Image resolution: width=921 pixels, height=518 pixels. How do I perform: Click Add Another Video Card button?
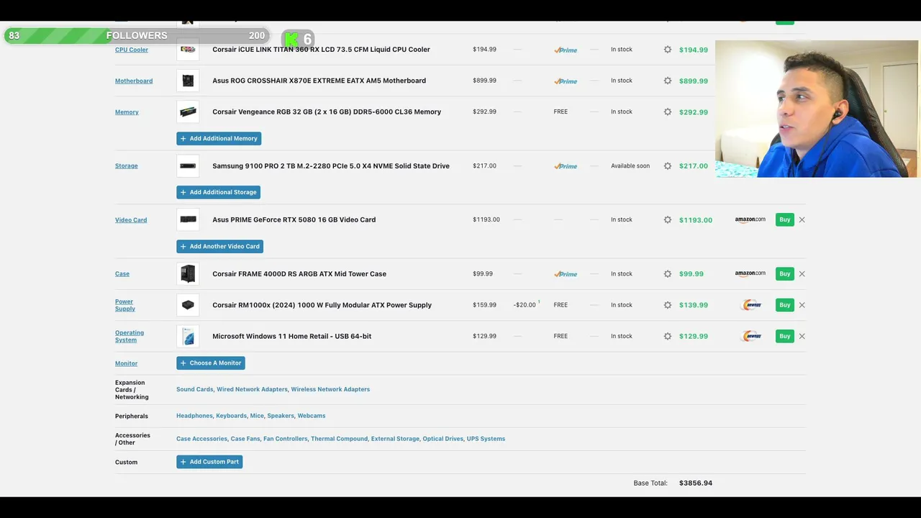point(219,246)
